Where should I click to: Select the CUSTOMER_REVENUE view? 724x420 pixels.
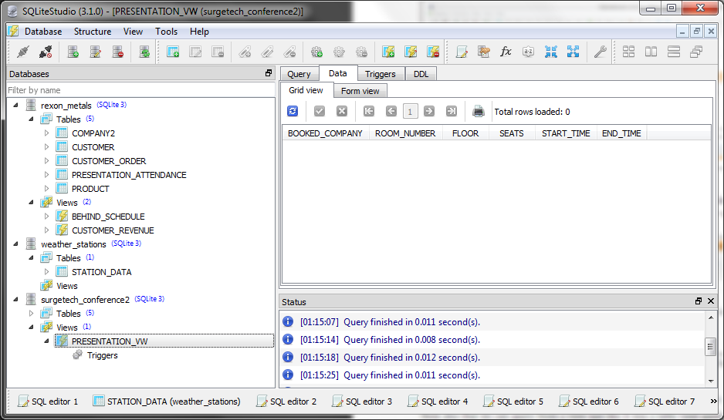(x=113, y=230)
